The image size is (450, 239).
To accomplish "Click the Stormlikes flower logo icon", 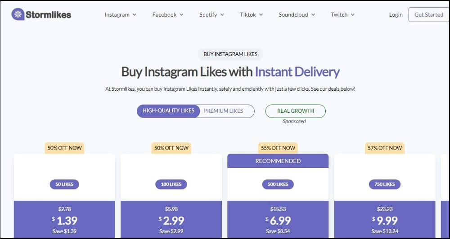I will (18, 14).
